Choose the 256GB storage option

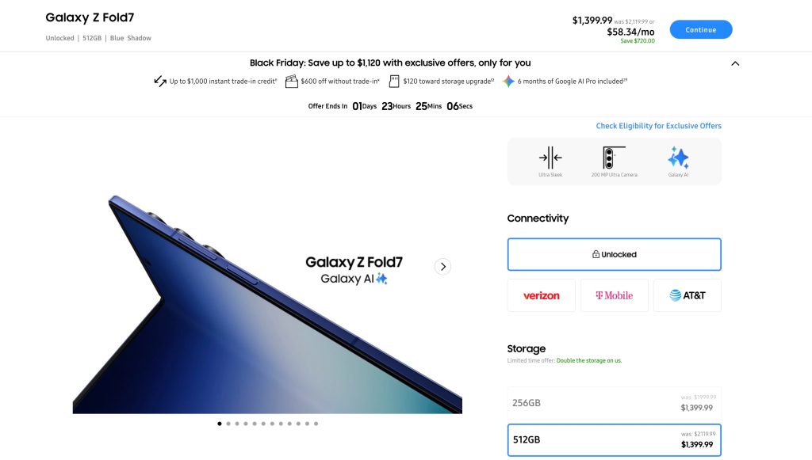pos(615,403)
